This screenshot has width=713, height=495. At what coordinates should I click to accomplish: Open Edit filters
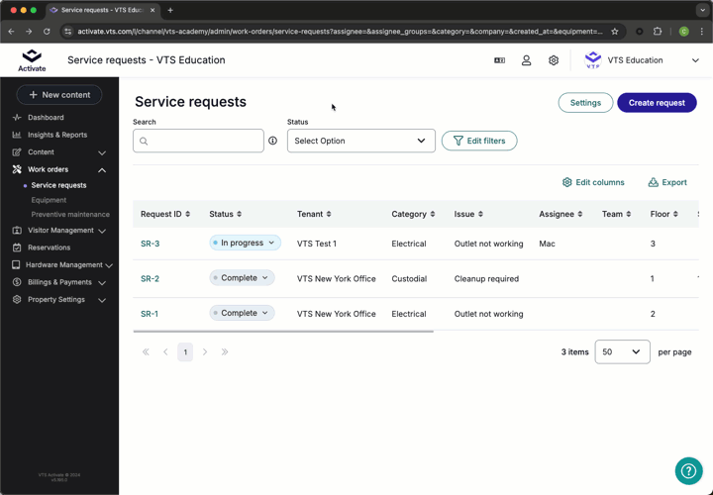pyautogui.click(x=479, y=141)
